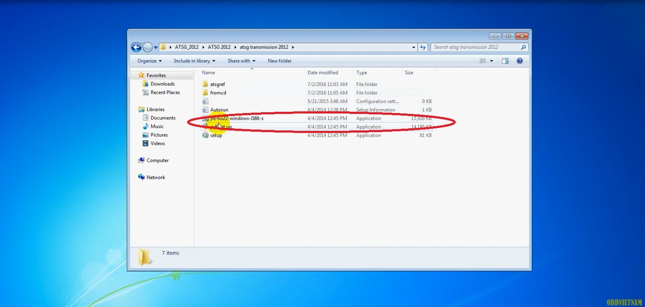Click the 81 KB size cell
Viewport: 645px width, 307px height.
point(426,135)
